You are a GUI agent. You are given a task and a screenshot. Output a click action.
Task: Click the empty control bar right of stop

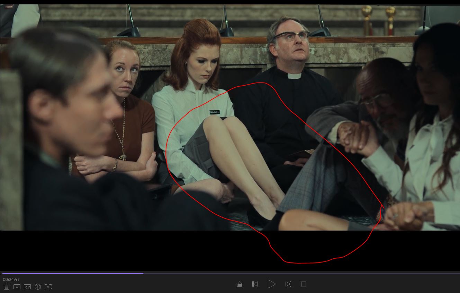pyautogui.click(x=381, y=284)
